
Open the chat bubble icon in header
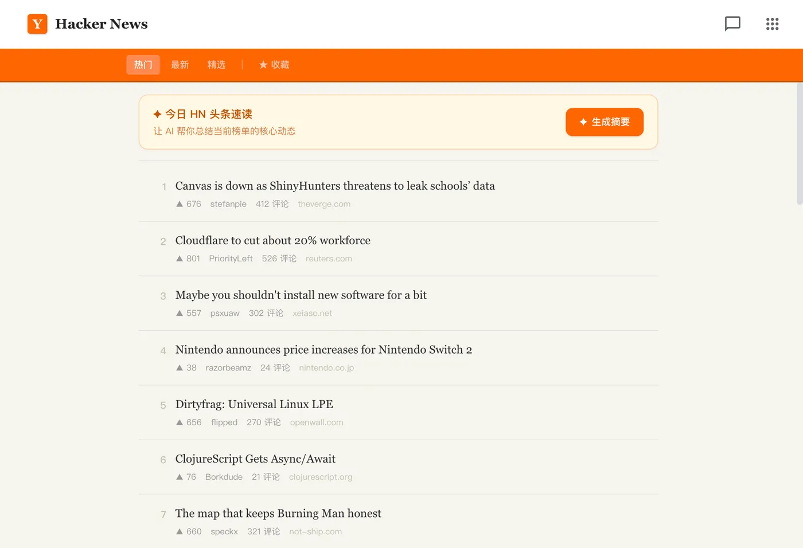732,24
